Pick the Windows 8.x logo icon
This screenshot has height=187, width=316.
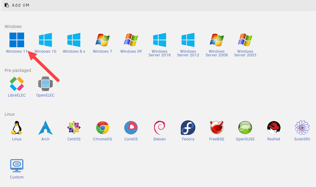74,40
